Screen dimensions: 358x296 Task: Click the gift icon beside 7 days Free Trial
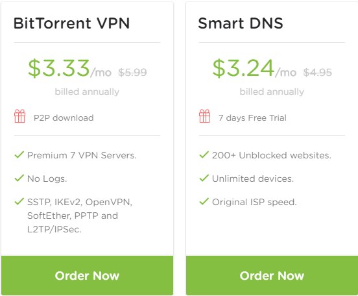click(204, 116)
